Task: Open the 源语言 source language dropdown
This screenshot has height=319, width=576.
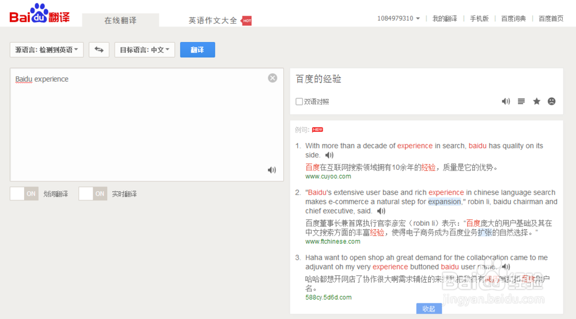Action: 47,50
